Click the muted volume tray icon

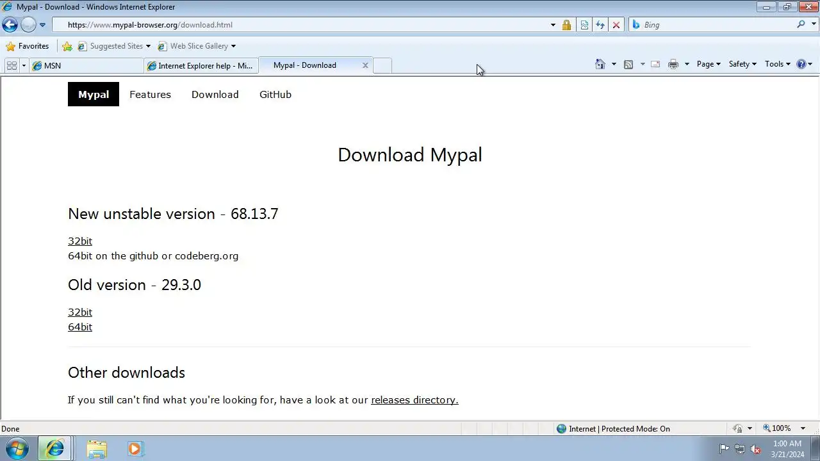[x=756, y=449]
